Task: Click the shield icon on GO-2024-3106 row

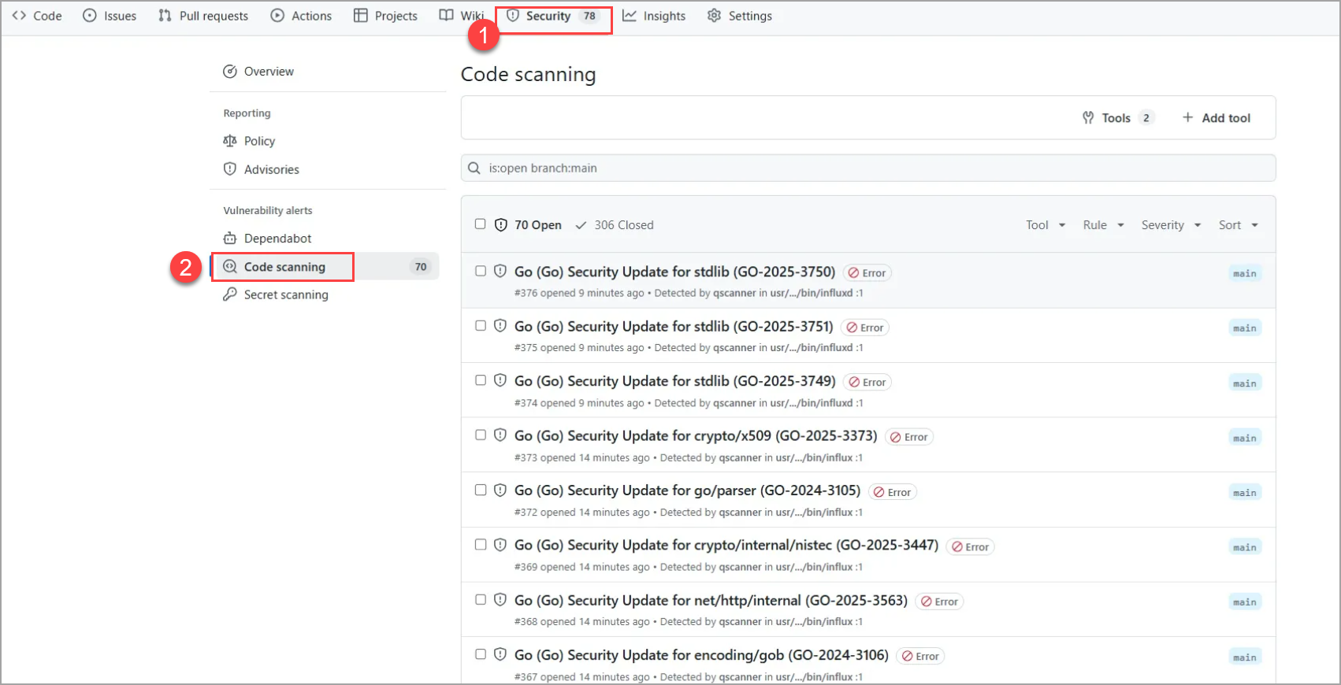Action: point(500,654)
